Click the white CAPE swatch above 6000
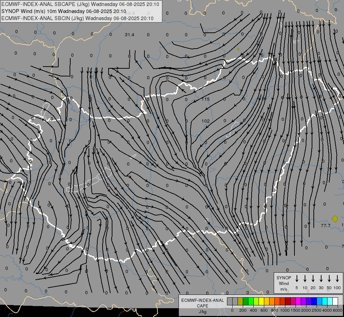Viewport: 344px width, 317px height. (335, 301)
